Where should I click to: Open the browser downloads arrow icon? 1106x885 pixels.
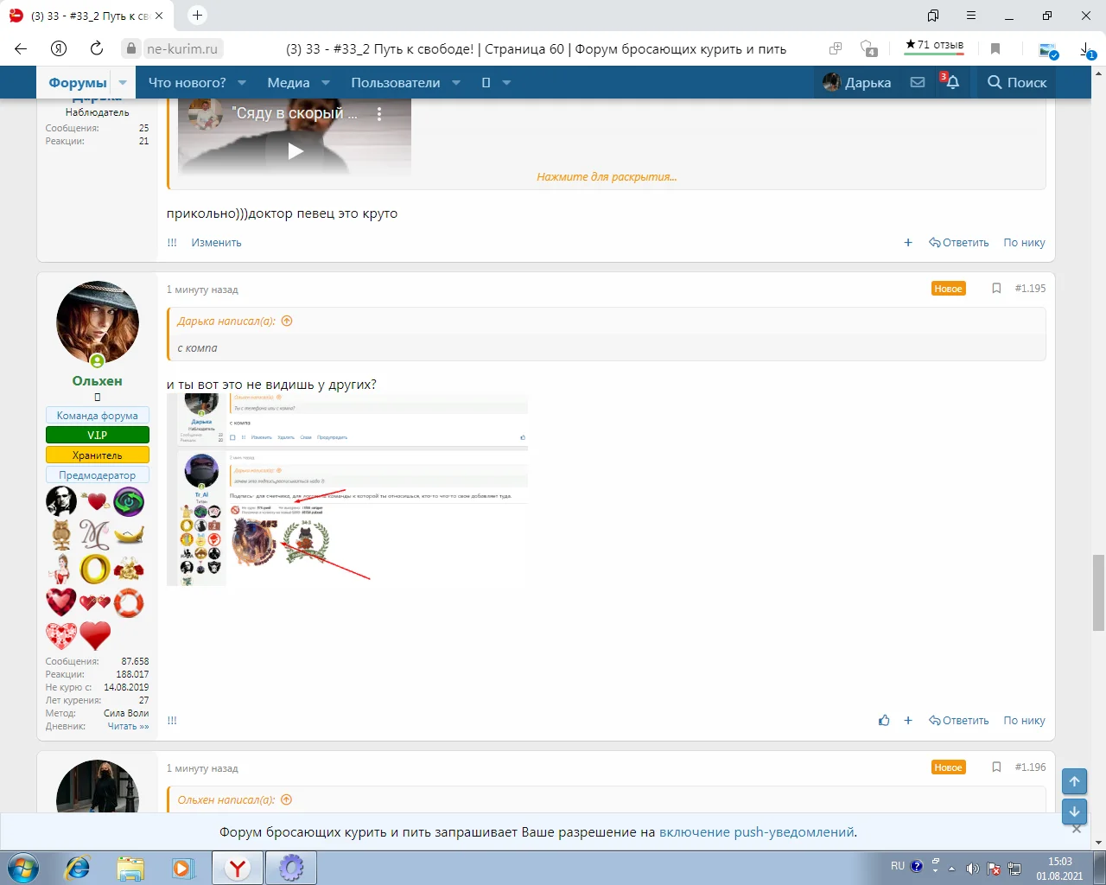[1087, 49]
